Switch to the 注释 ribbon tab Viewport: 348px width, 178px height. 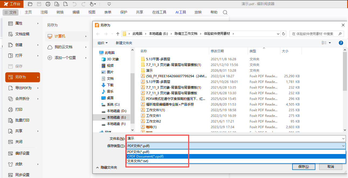pos(44,12)
